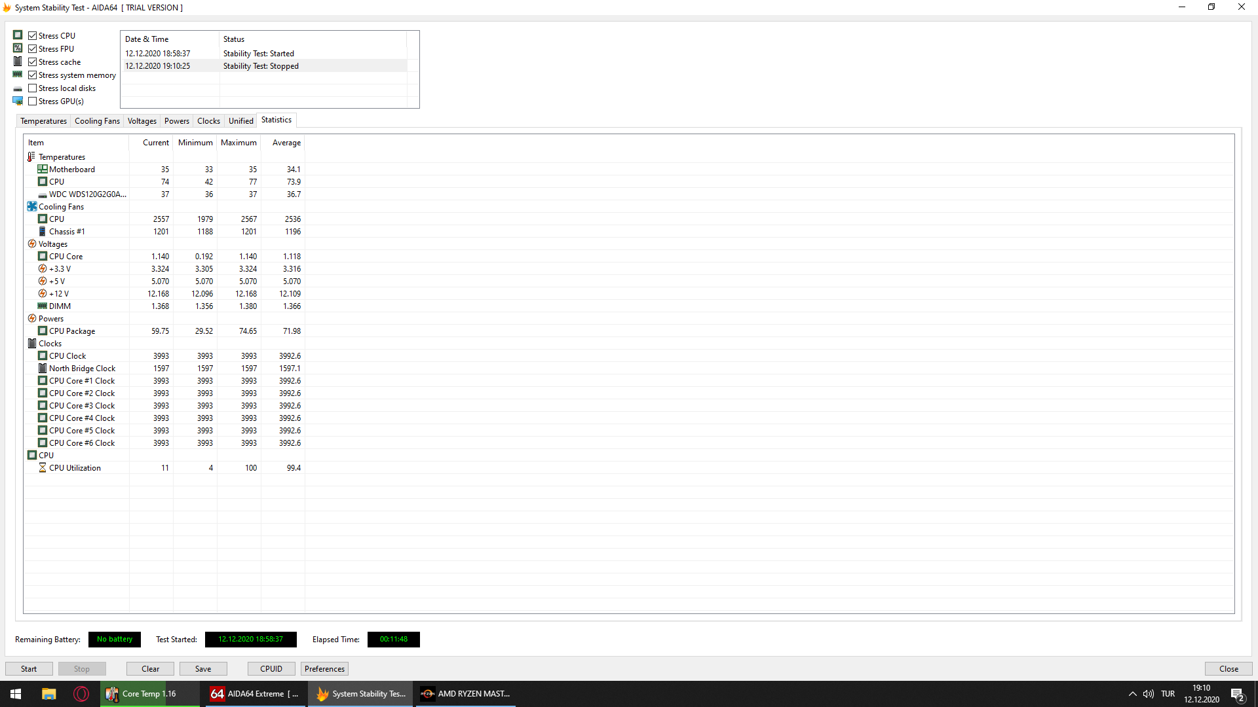Click the Start button
The image size is (1258, 707).
(x=29, y=669)
